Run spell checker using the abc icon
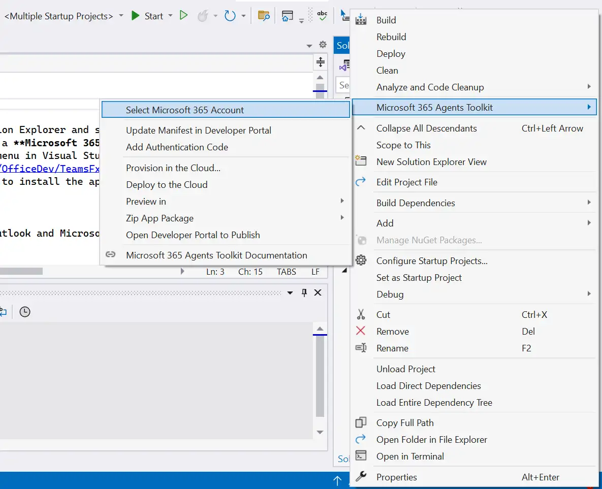Screen dimensions: 602x489 (322, 15)
